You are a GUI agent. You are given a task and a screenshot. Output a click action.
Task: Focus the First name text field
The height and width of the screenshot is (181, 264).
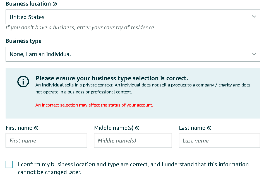tap(46, 141)
